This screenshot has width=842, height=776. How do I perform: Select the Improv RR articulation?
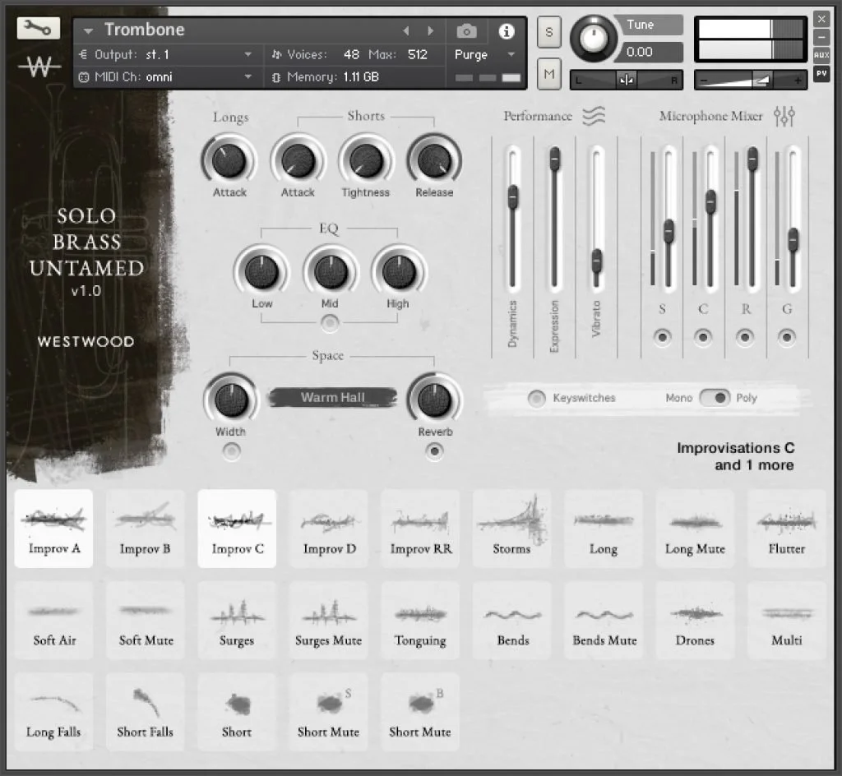point(420,529)
